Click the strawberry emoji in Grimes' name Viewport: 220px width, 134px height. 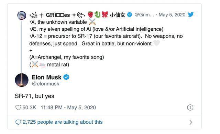(x=90, y=14)
